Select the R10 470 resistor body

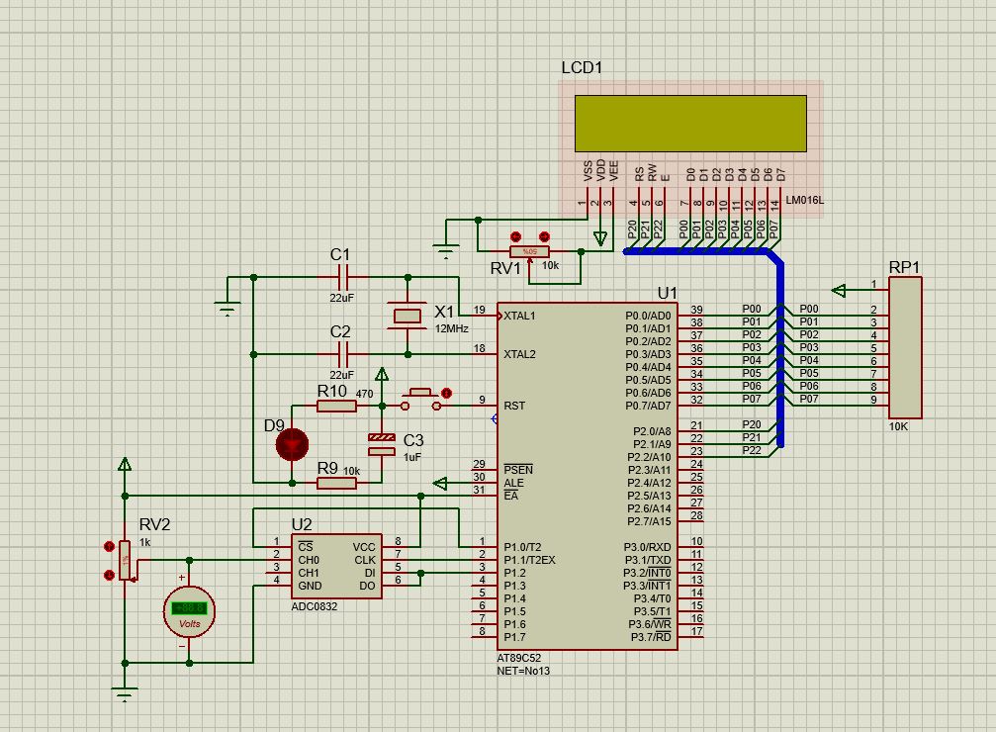(336, 406)
